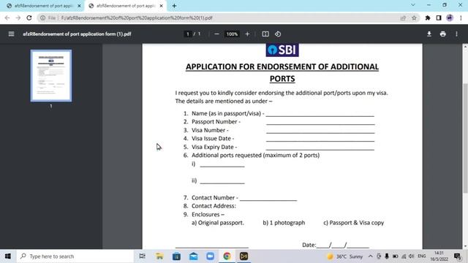
Task: Open the Windows Start menu
Action: [x=8, y=256]
